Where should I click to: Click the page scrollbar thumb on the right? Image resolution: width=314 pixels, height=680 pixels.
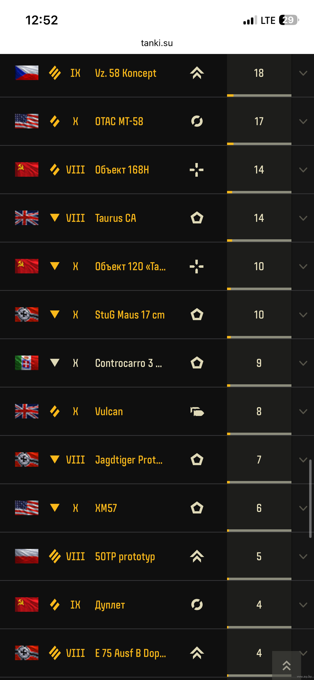point(310,498)
